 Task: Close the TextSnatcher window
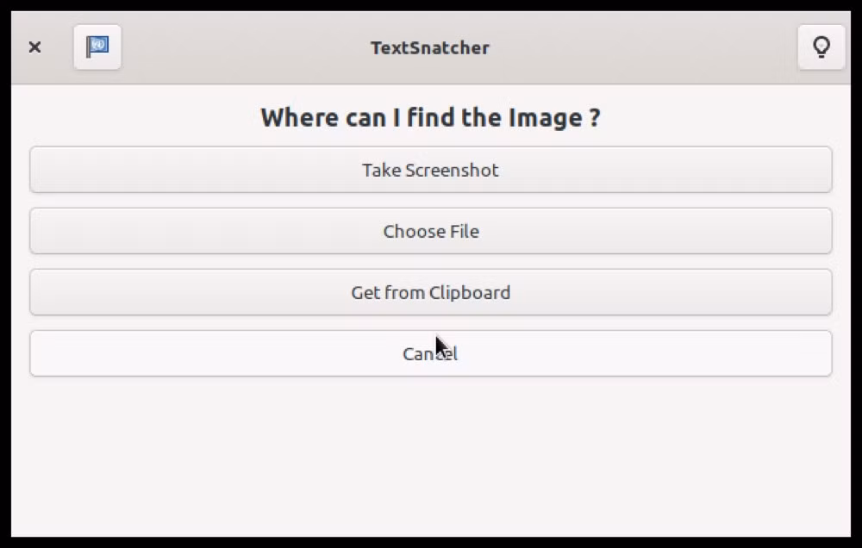tap(34, 47)
